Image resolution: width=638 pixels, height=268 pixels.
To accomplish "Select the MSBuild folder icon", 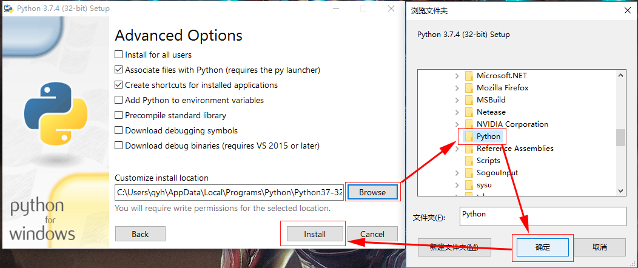I will (469, 100).
